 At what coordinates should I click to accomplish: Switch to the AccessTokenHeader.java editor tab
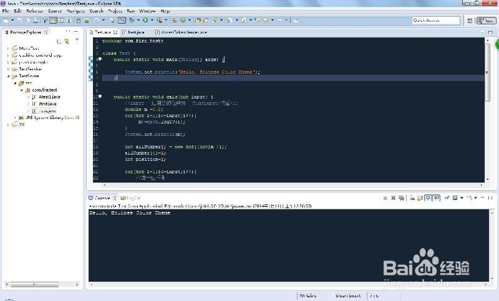click(181, 32)
